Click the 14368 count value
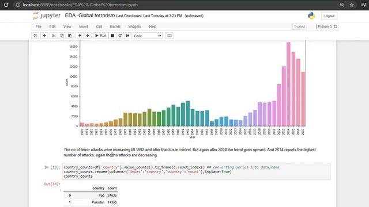The width and height of the screenshot is (369, 207). pos(112,202)
